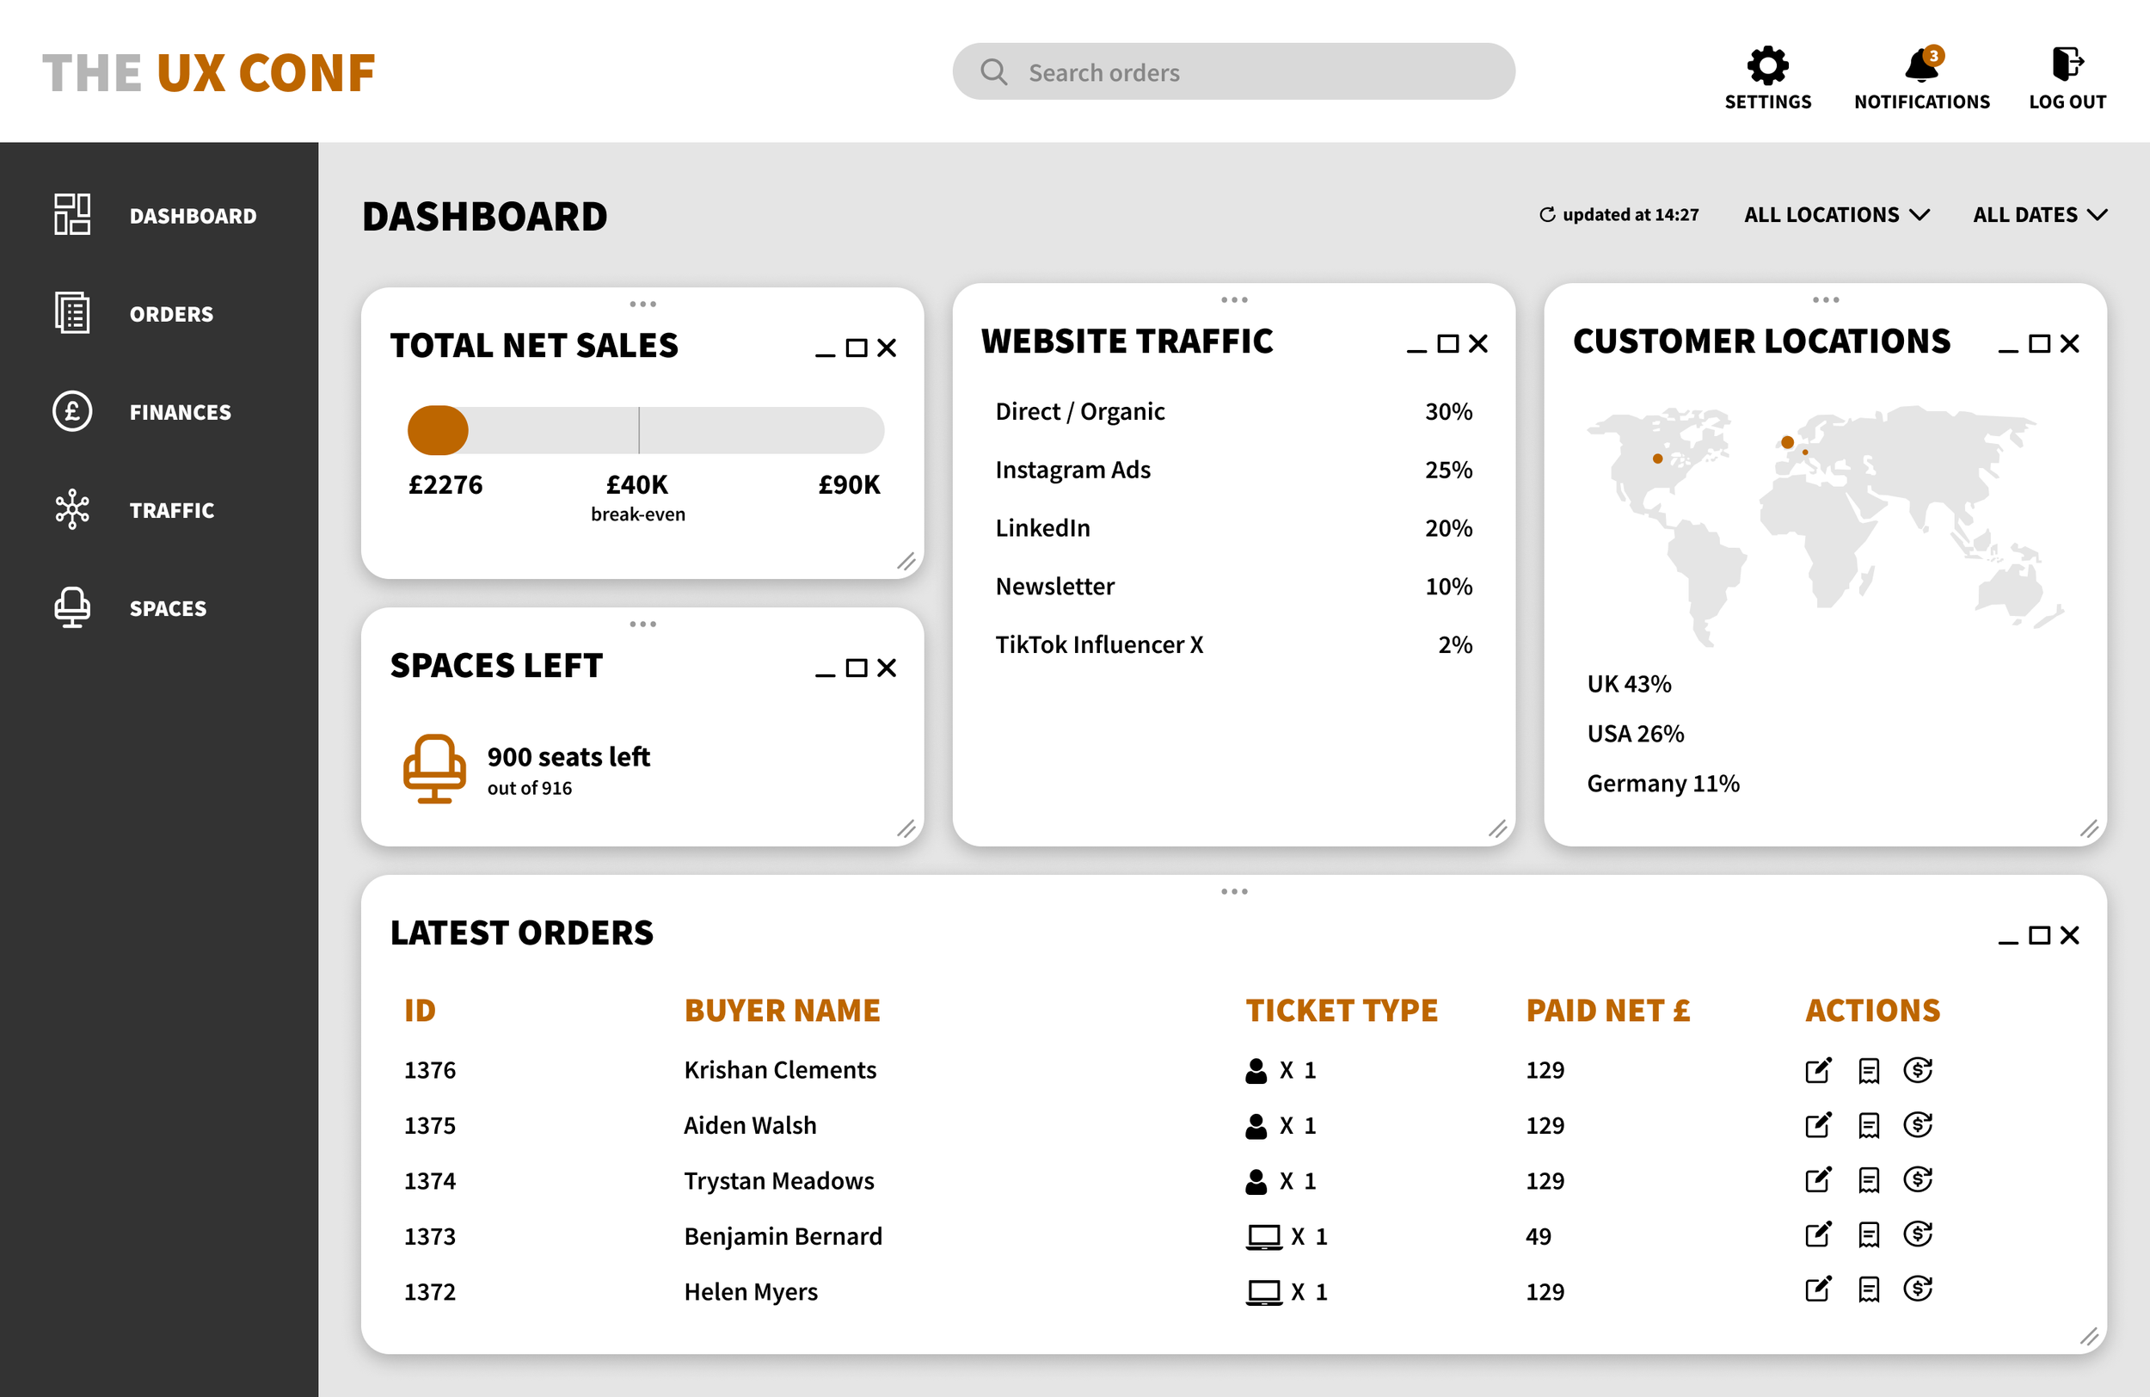
Task: Click the log out icon
Action: click(x=2067, y=65)
